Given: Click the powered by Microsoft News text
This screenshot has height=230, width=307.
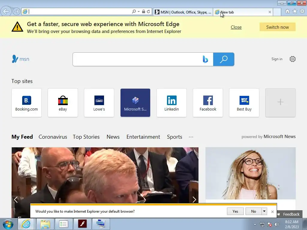Looking at the screenshot, I should coord(268,137).
